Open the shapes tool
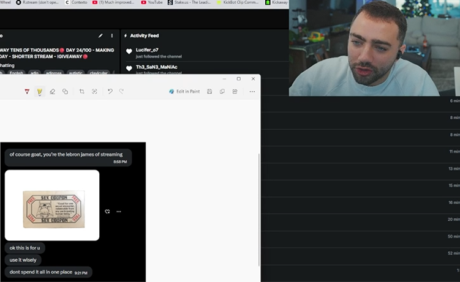The width and height of the screenshot is (460, 282). click(65, 92)
